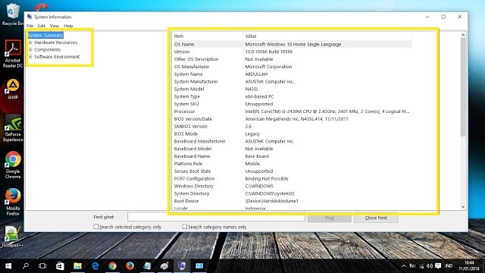Open the View menu
The height and width of the screenshot is (273, 485).
(54, 26)
